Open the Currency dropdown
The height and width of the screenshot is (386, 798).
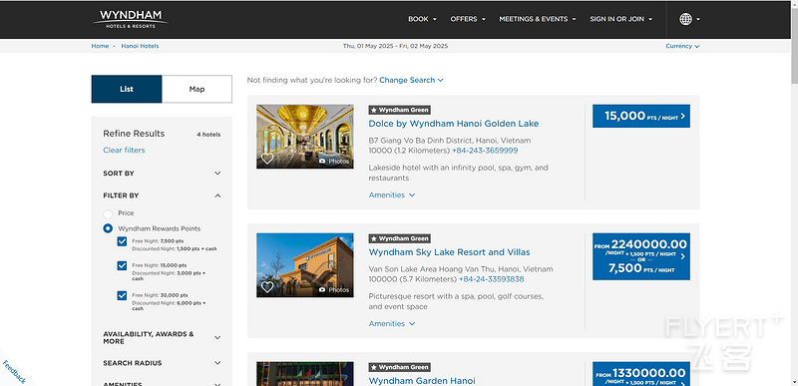(682, 46)
